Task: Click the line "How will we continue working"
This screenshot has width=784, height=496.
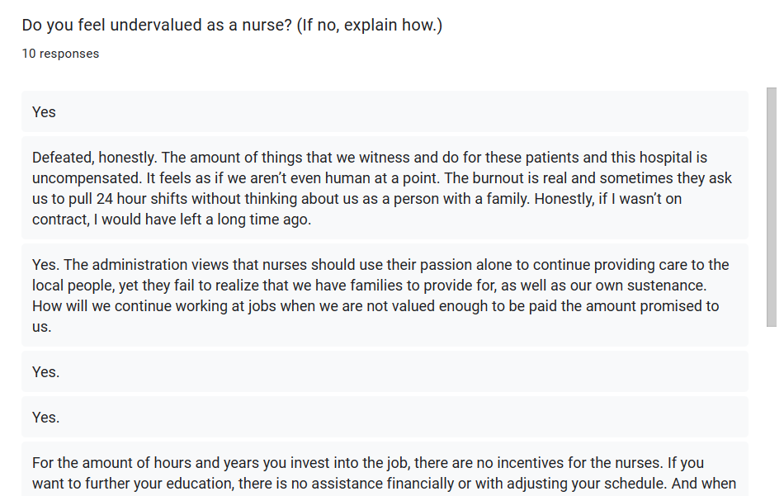Action: (375, 305)
